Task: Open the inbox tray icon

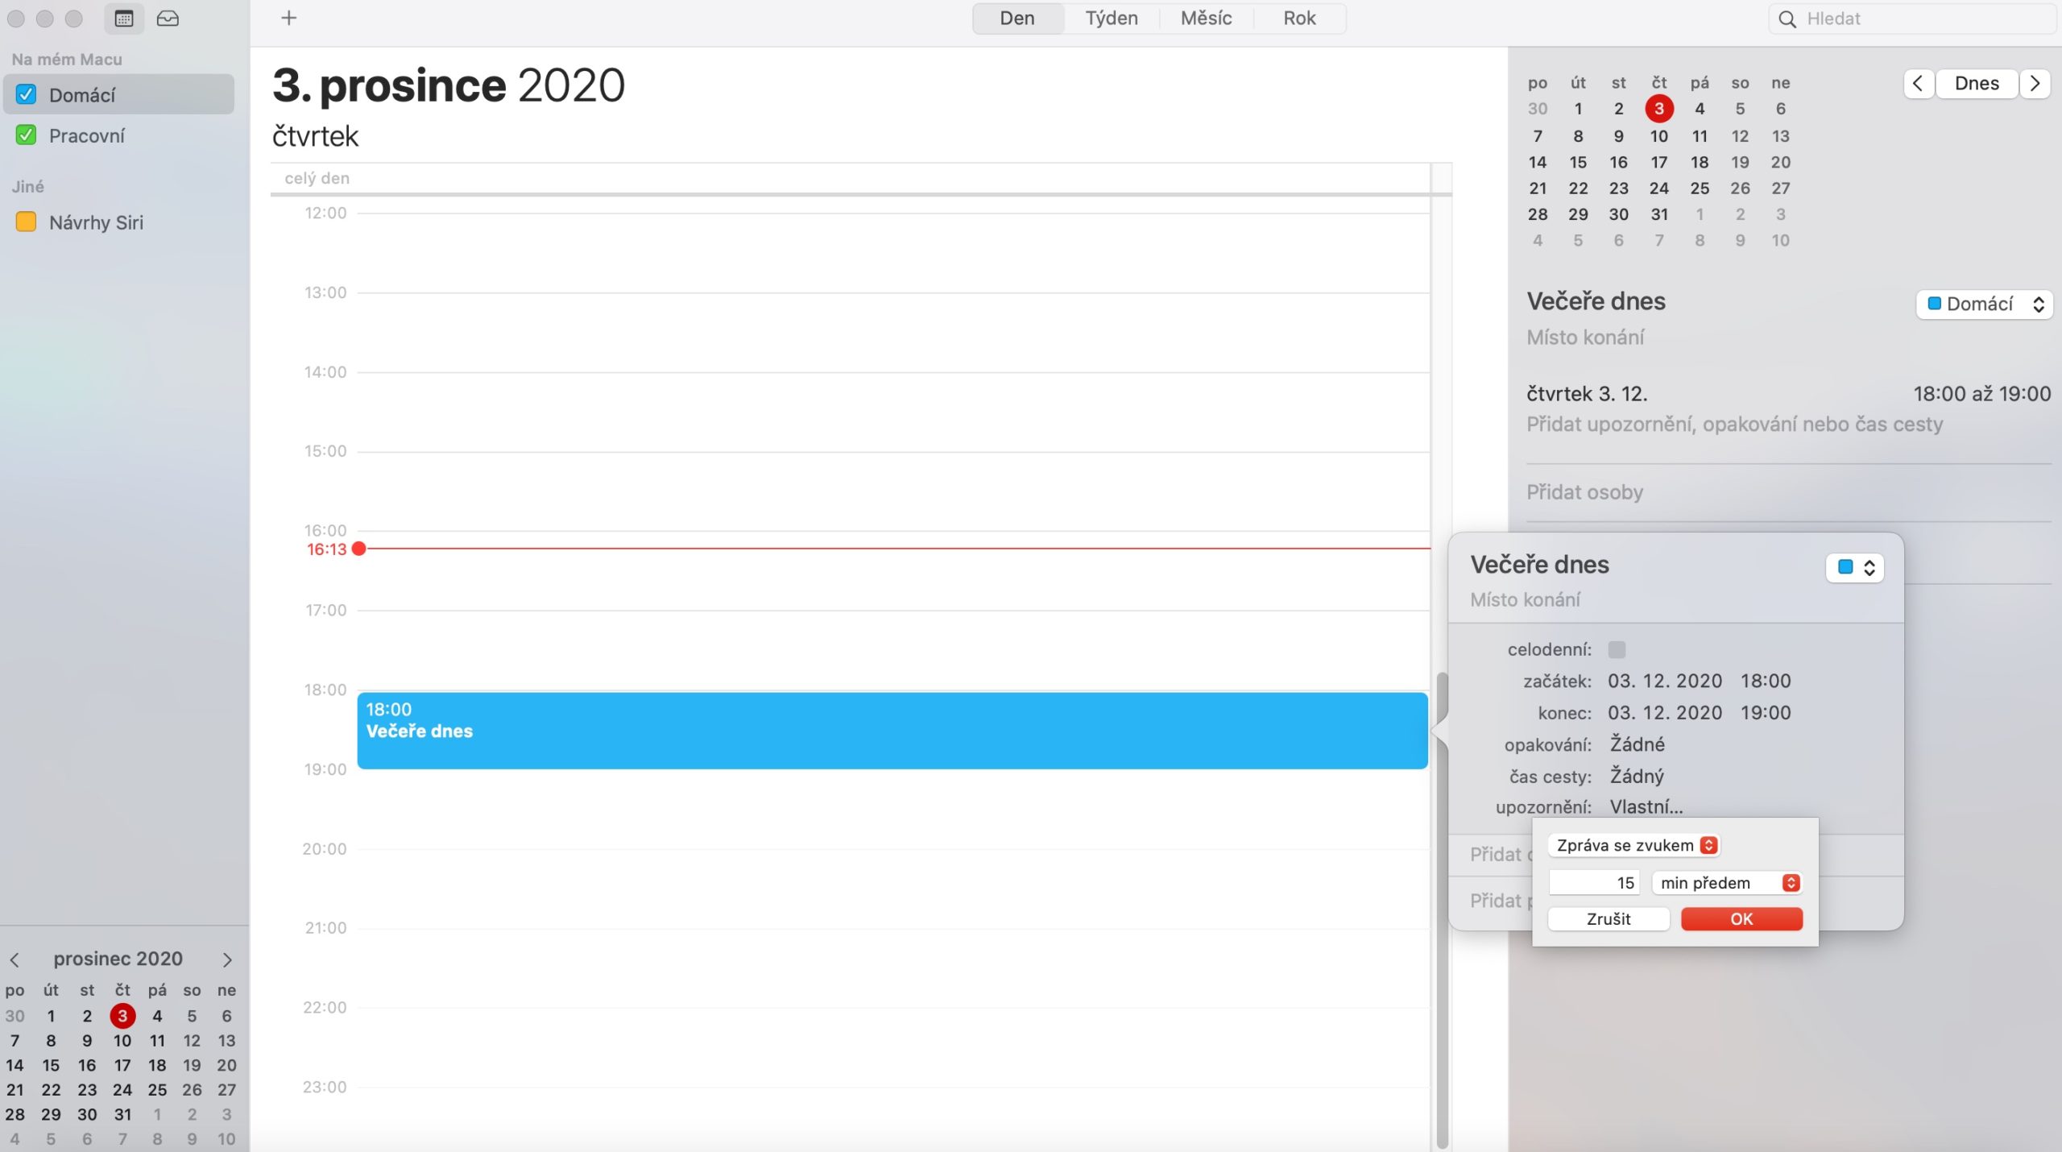Action: [168, 18]
